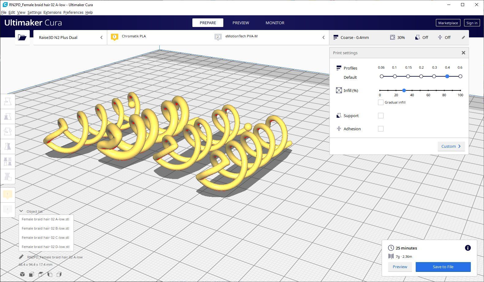Click the pencil icon beside print profile summary
This screenshot has height=282, width=484.
pos(463,37)
